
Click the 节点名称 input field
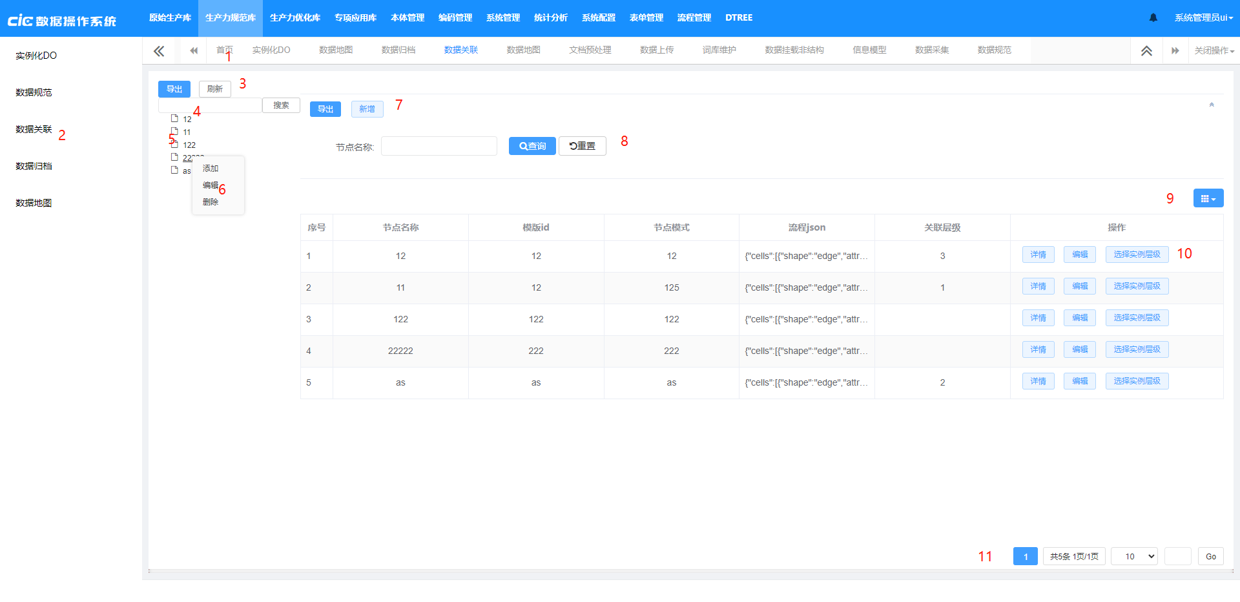(x=439, y=146)
